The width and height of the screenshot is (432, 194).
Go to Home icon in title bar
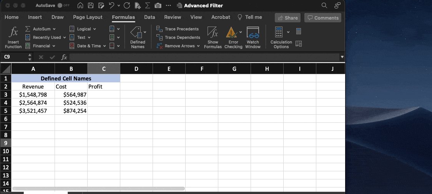click(x=80, y=5)
